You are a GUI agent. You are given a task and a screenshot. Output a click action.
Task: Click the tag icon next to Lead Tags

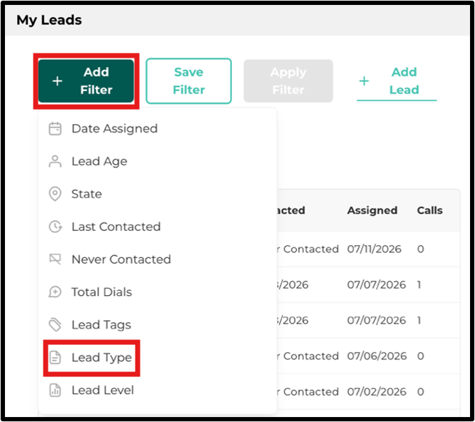pyautogui.click(x=55, y=325)
